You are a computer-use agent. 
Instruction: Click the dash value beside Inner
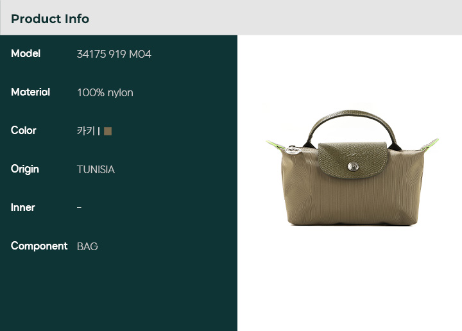tap(79, 208)
